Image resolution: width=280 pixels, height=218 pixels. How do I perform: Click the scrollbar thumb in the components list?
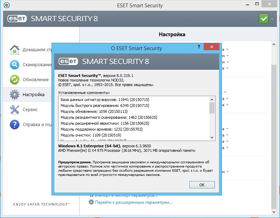212,108
